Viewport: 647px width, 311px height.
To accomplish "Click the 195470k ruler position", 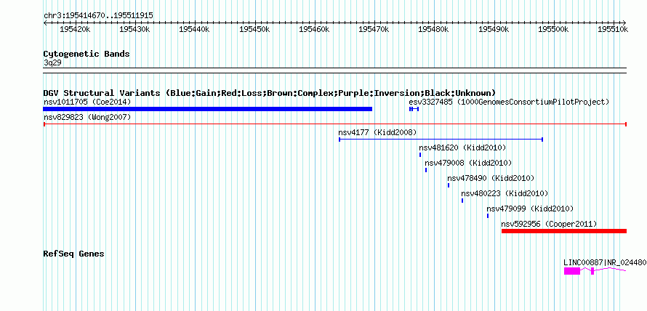I will tap(374, 29).
